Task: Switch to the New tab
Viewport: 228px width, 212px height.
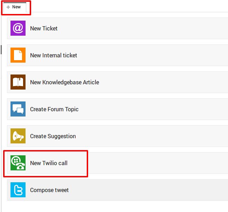Action: [x=15, y=7]
